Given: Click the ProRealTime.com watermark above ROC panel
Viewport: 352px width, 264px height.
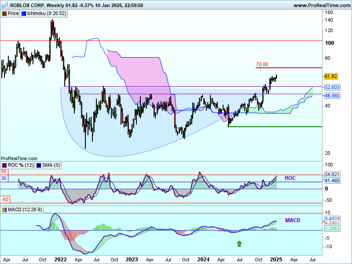Looking at the screenshot, I should coord(18,158).
